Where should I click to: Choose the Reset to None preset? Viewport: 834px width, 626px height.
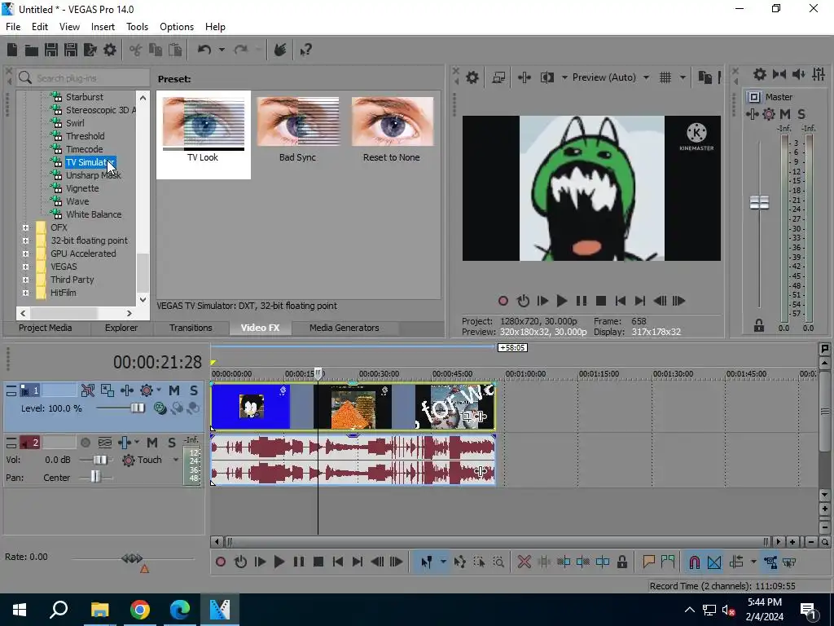tap(392, 130)
